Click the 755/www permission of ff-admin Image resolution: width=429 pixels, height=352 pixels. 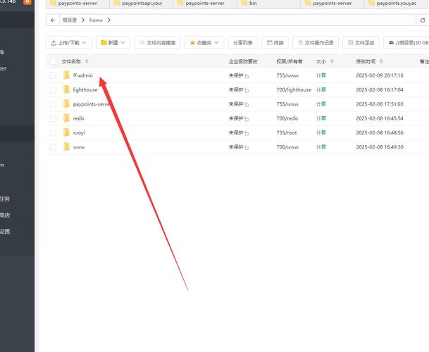[287, 75]
